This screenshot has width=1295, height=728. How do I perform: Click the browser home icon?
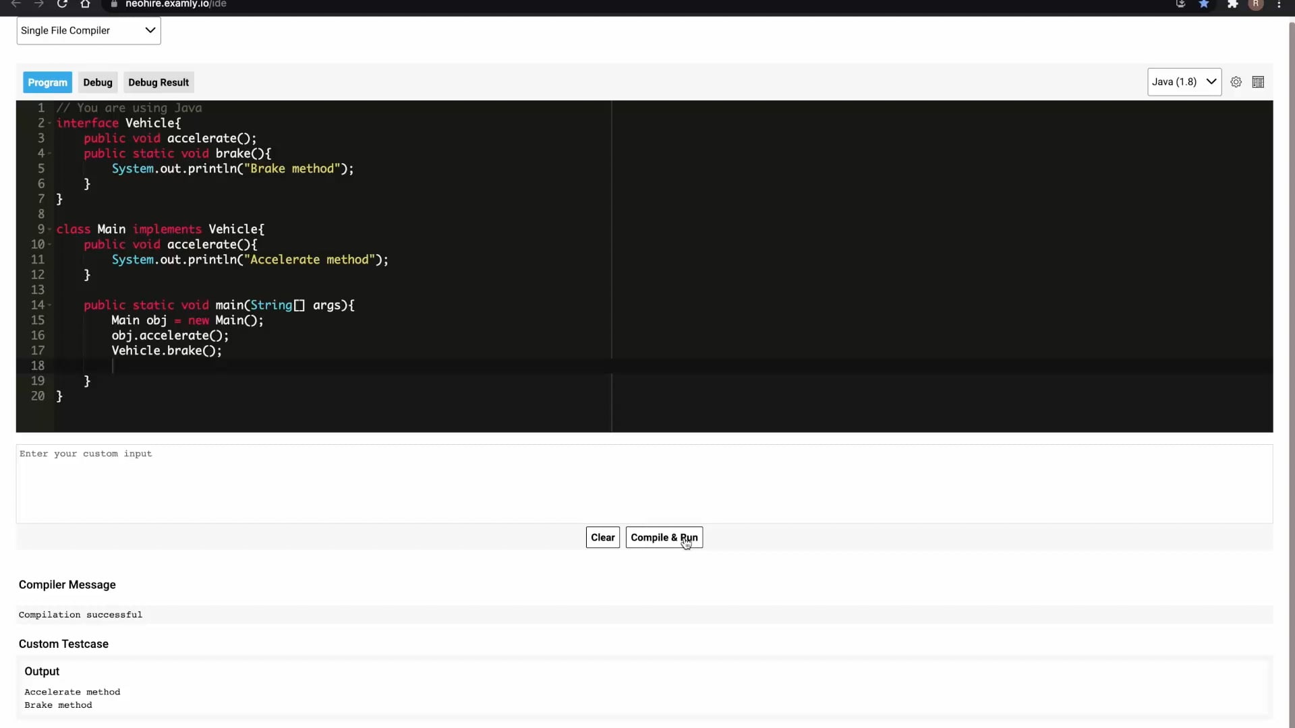85,4
